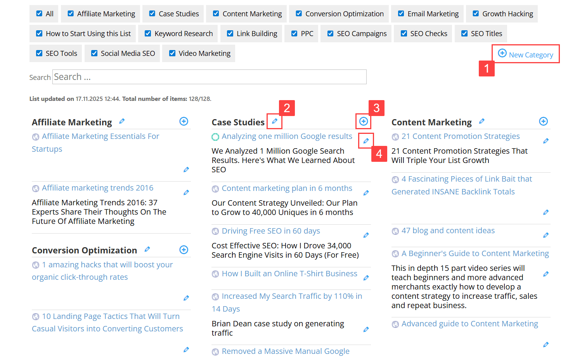Click into the Search input field

(210, 77)
